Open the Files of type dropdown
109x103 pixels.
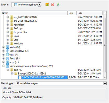coord(105,83)
